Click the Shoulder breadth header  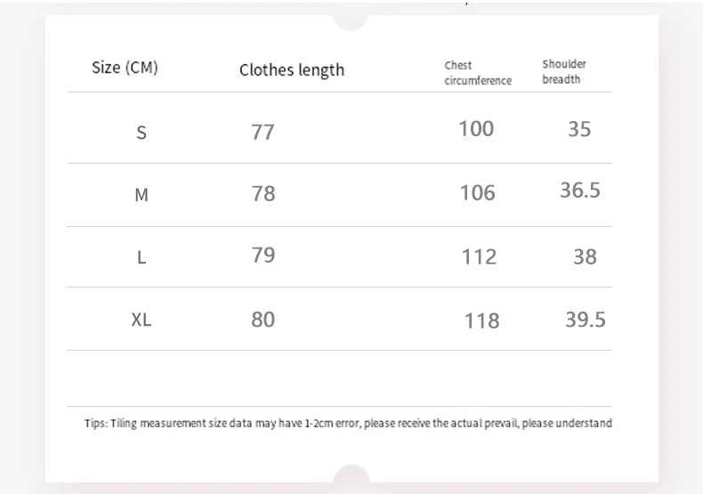564,71
